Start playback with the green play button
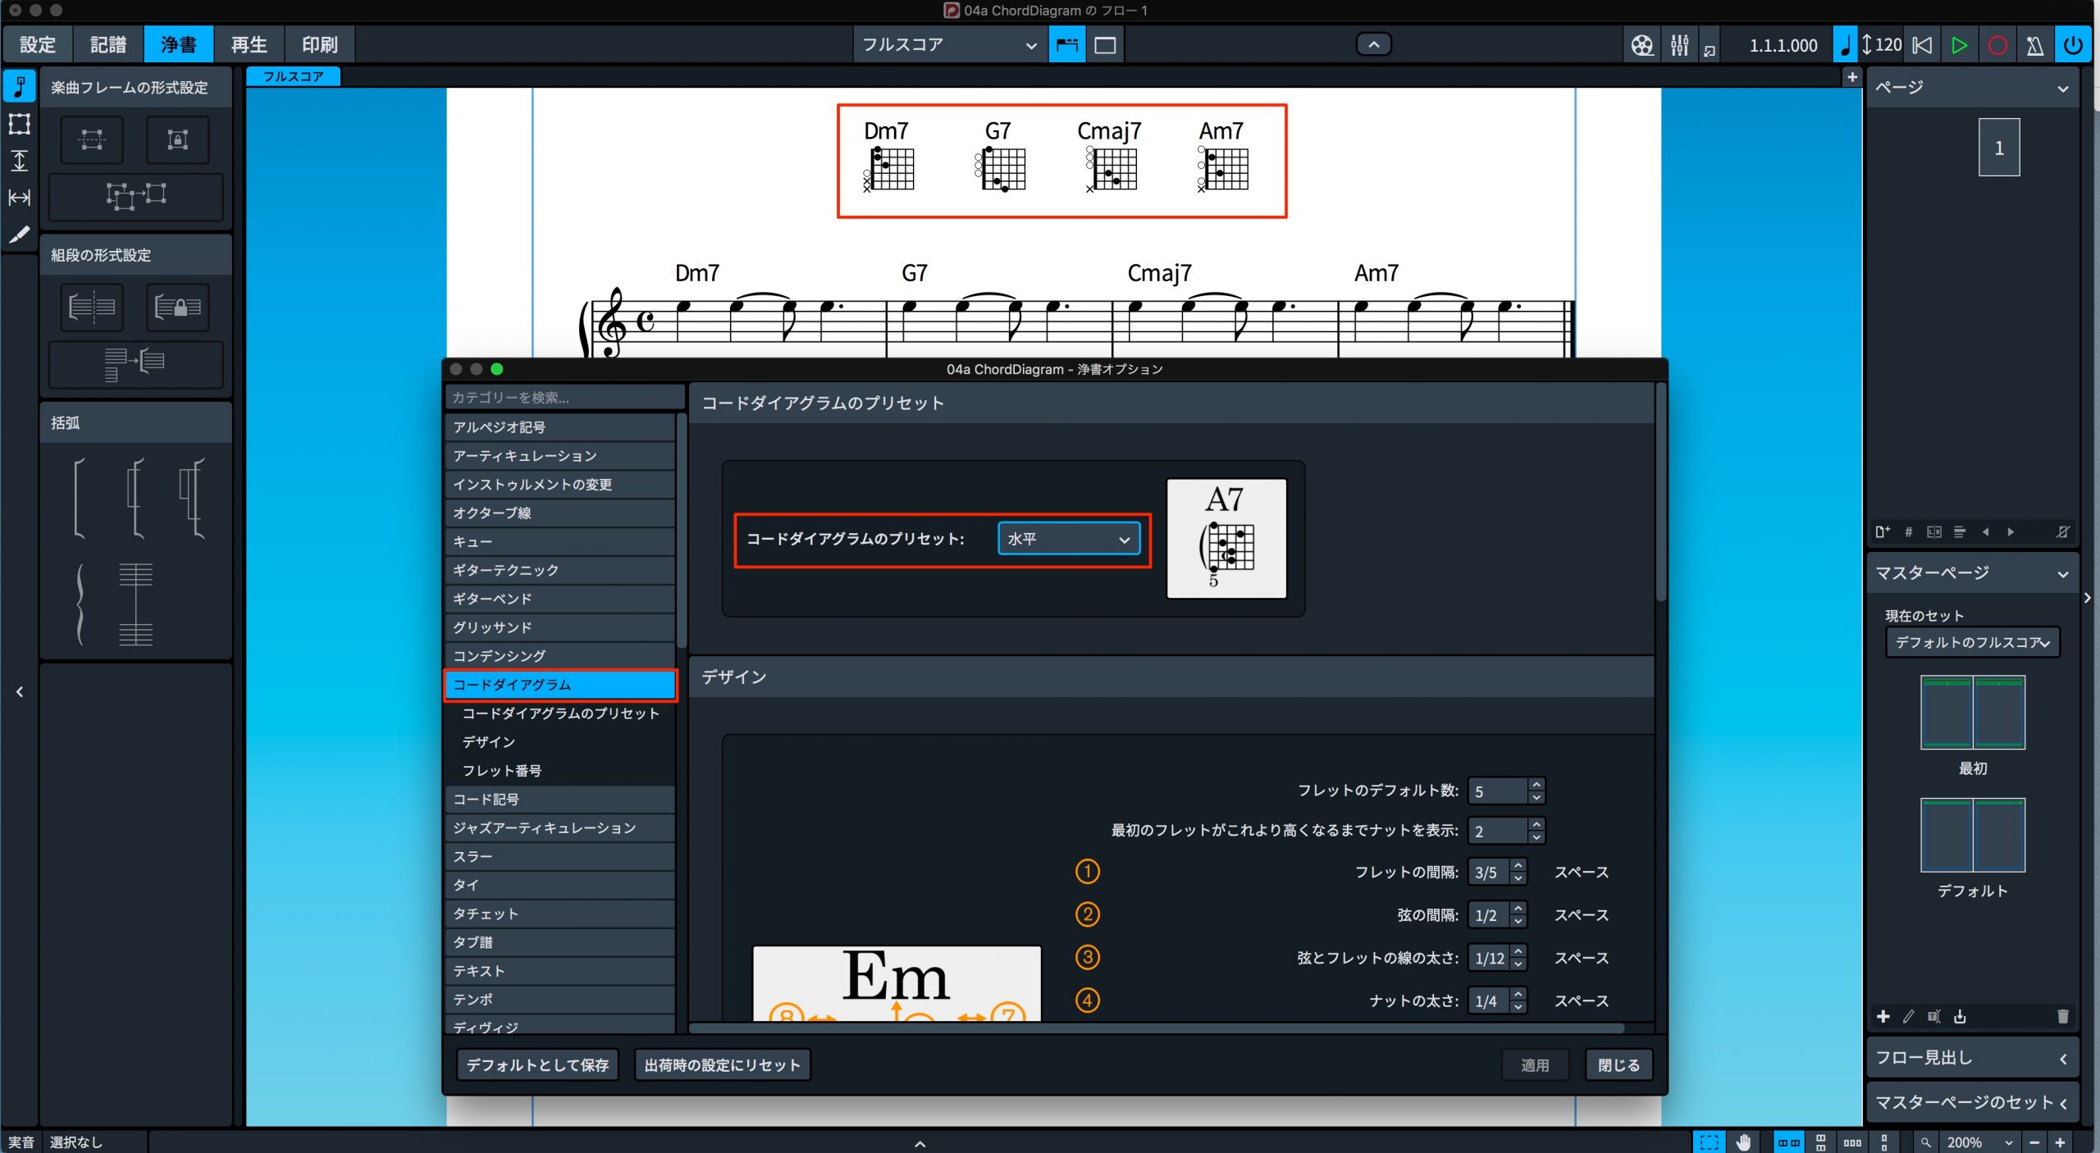Screen dimensions: 2100x1153 (1959, 45)
